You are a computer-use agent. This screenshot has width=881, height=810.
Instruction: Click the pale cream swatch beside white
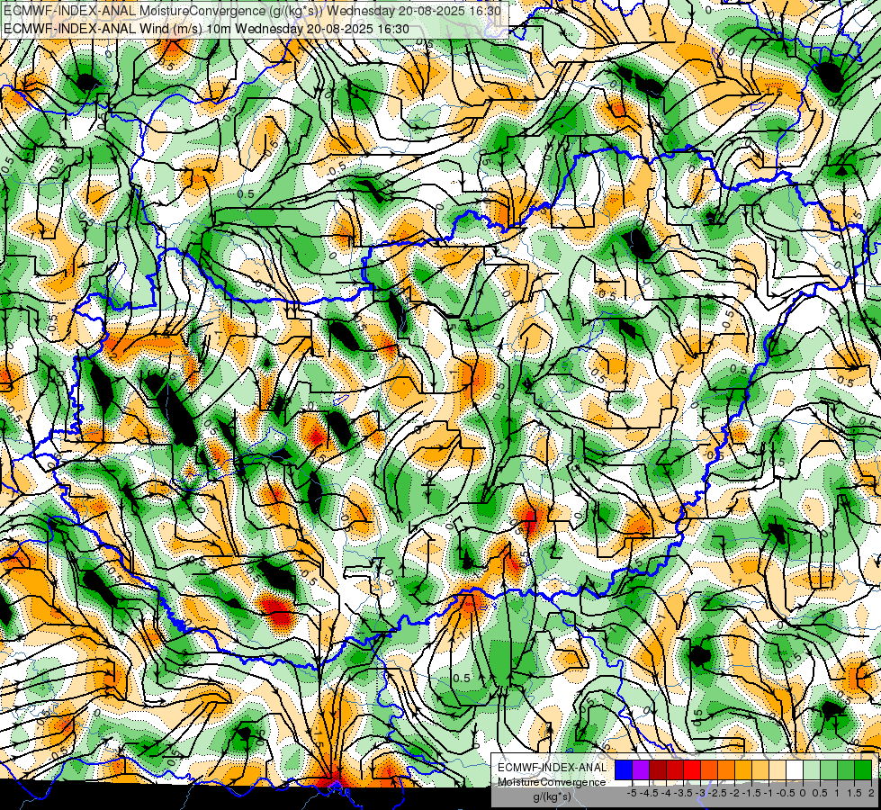click(778, 770)
